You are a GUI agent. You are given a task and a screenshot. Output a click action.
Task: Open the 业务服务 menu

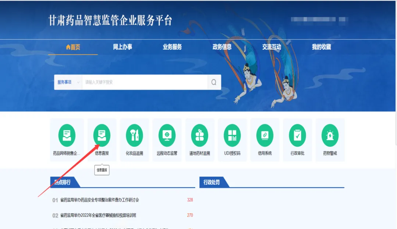pos(172,47)
